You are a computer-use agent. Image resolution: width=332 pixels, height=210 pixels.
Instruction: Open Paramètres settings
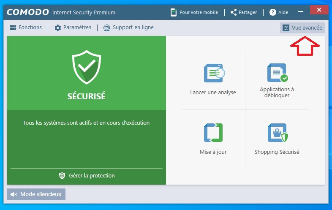coord(73,27)
